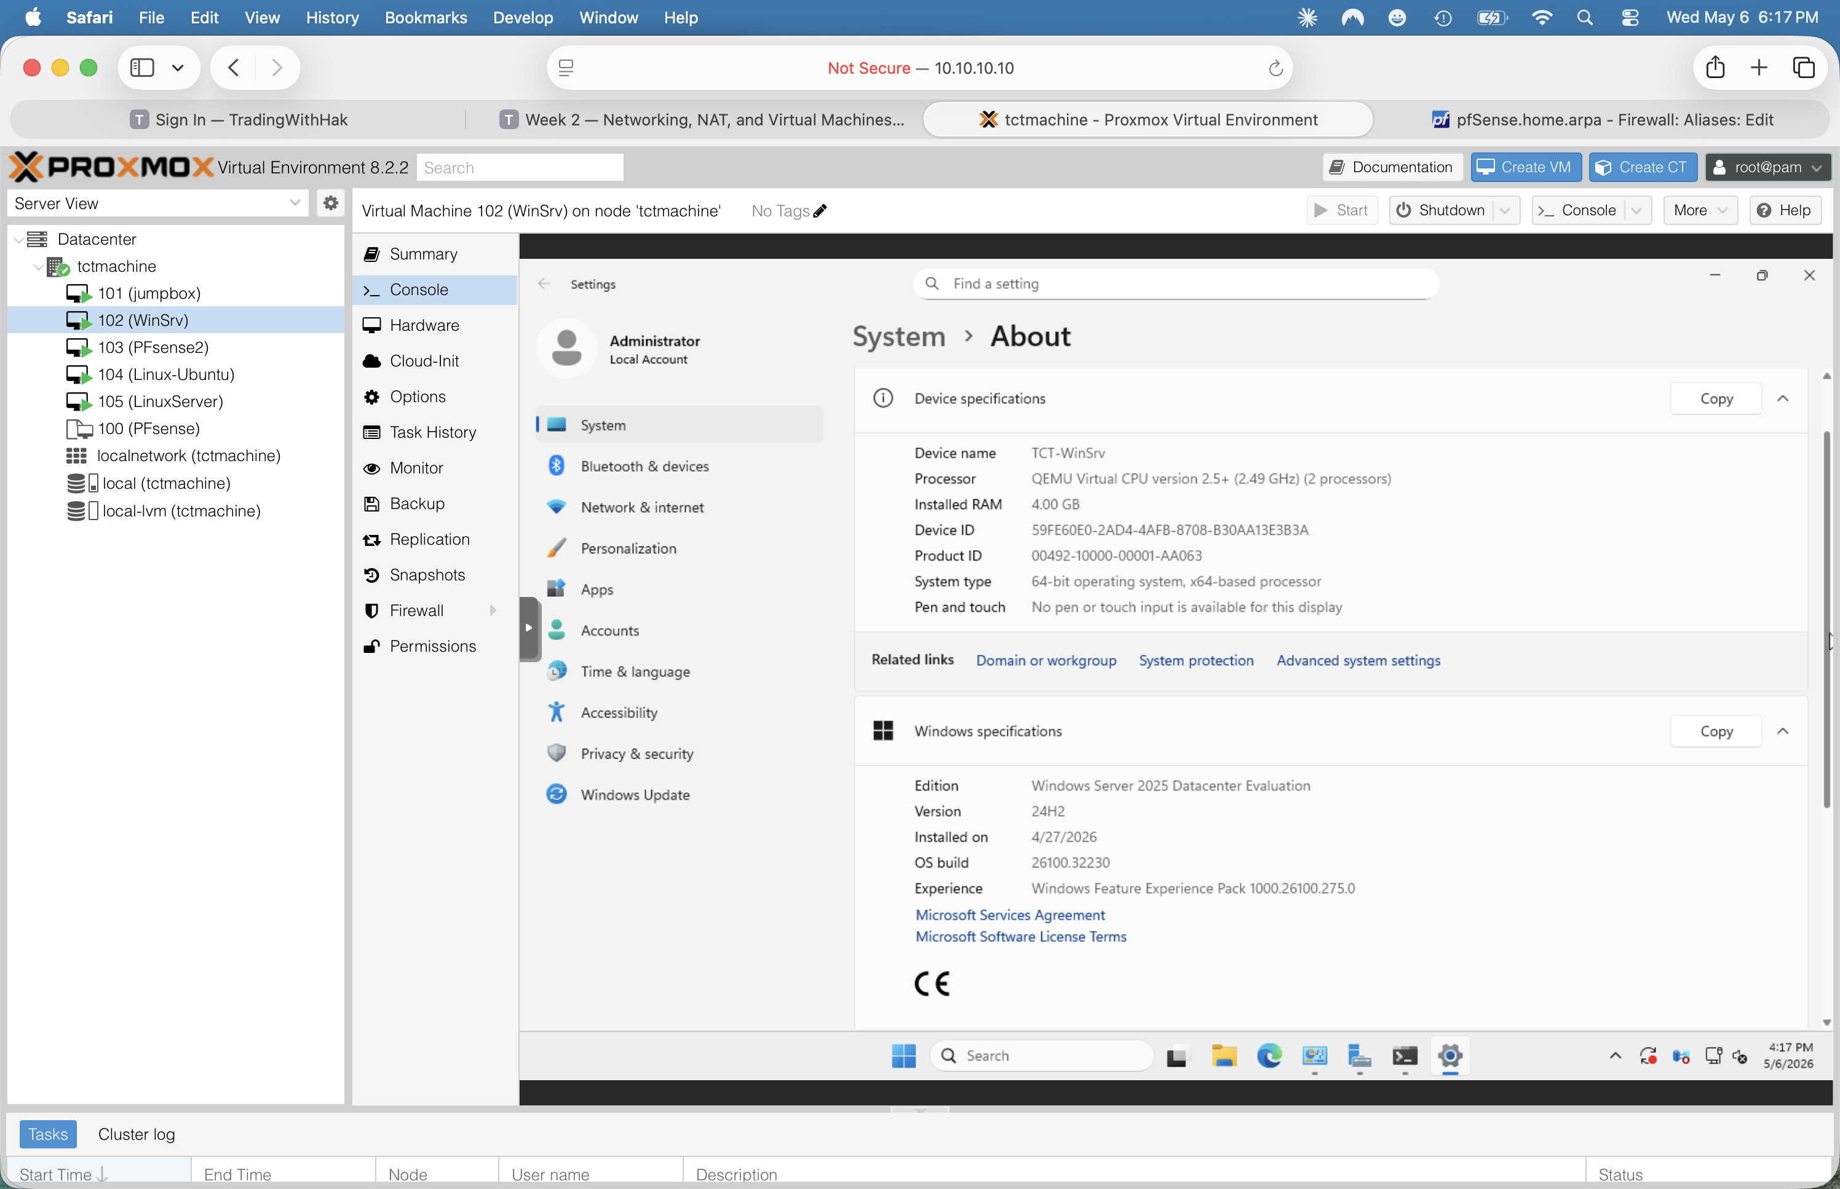This screenshot has width=1840, height=1189.
Task: Open macOS Control Center
Action: (1629, 17)
